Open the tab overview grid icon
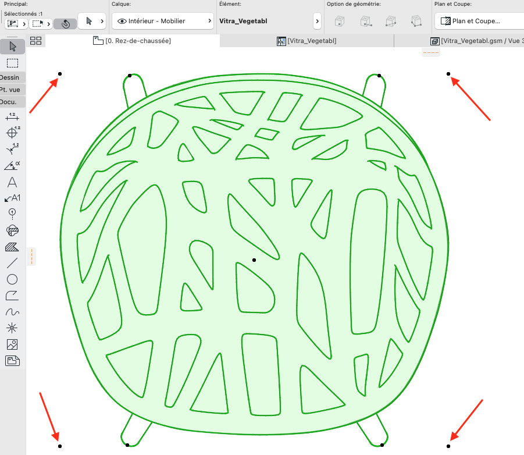 [35, 41]
